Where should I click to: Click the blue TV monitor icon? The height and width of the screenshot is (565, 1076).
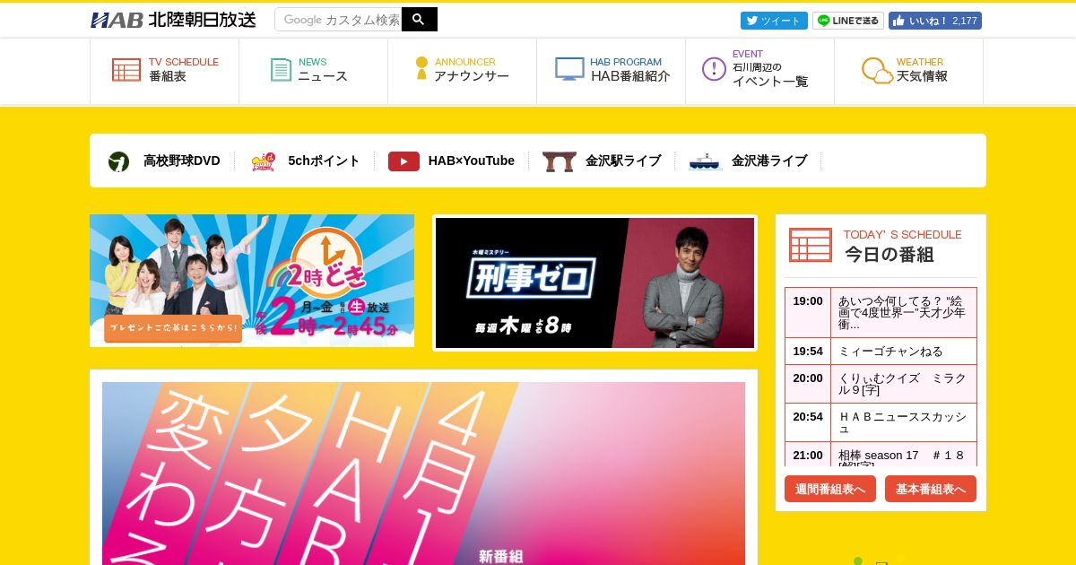(569, 69)
